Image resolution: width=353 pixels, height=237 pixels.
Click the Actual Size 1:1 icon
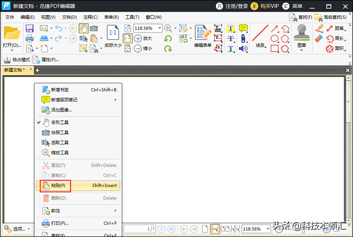click(113, 33)
